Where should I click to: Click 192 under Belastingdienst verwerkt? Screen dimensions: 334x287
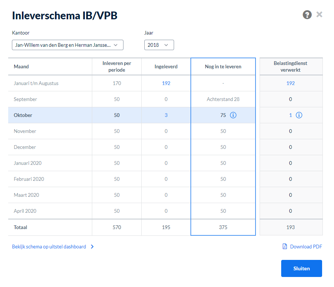290,83
